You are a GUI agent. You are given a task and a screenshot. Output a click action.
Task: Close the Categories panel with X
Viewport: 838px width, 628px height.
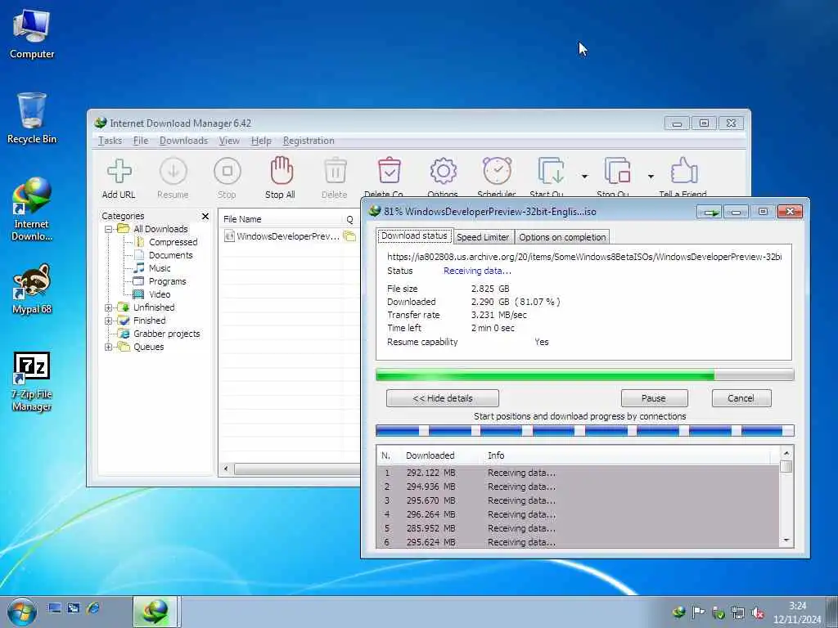click(205, 216)
